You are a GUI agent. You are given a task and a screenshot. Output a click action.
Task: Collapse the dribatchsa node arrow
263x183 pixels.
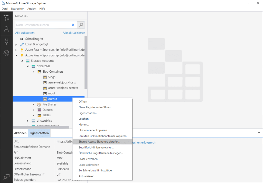[28, 66]
